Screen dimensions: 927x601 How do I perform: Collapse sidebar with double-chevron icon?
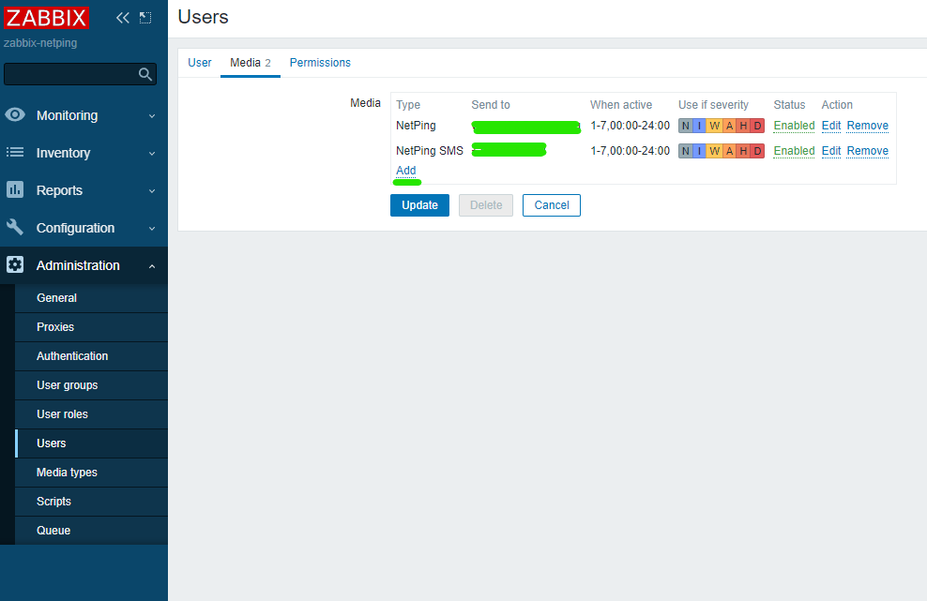[123, 18]
